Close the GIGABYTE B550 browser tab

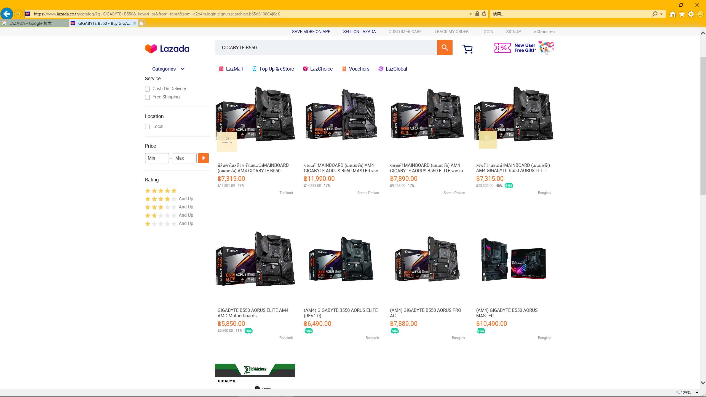click(x=134, y=23)
